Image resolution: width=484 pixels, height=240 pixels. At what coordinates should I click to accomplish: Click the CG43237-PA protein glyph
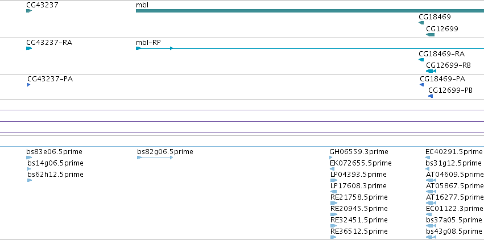[x=28, y=85]
